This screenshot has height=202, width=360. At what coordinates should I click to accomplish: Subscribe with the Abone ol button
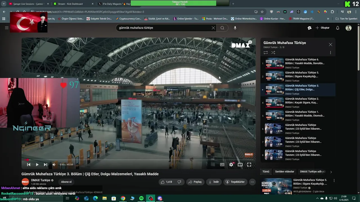point(66,182)
